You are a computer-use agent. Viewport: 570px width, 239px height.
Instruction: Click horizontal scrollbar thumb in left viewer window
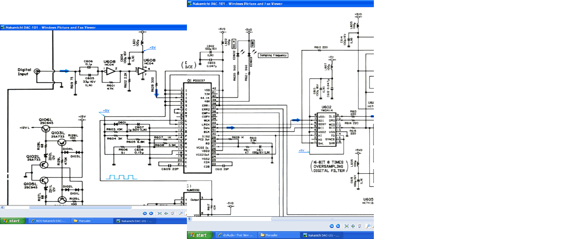coord(81,207)
